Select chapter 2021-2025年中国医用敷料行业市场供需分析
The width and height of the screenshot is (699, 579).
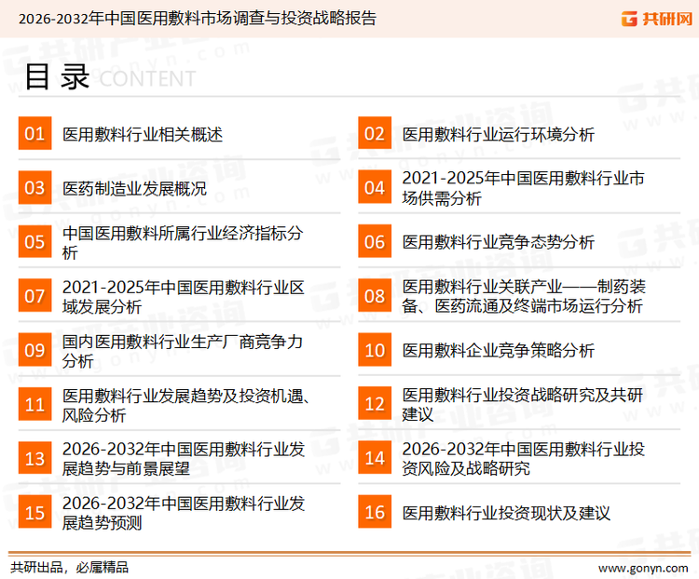click(524, 188)
